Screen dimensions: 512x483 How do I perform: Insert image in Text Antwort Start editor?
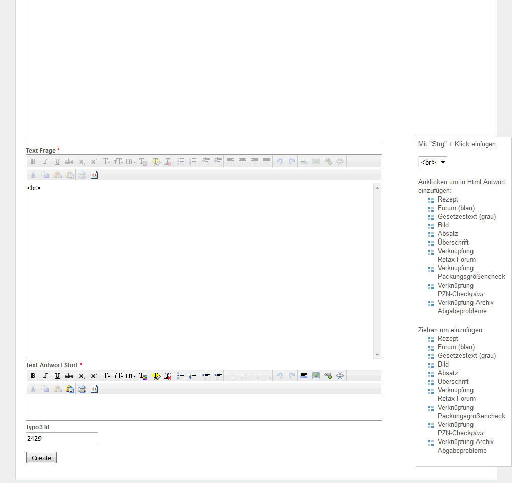pos(316,376)
